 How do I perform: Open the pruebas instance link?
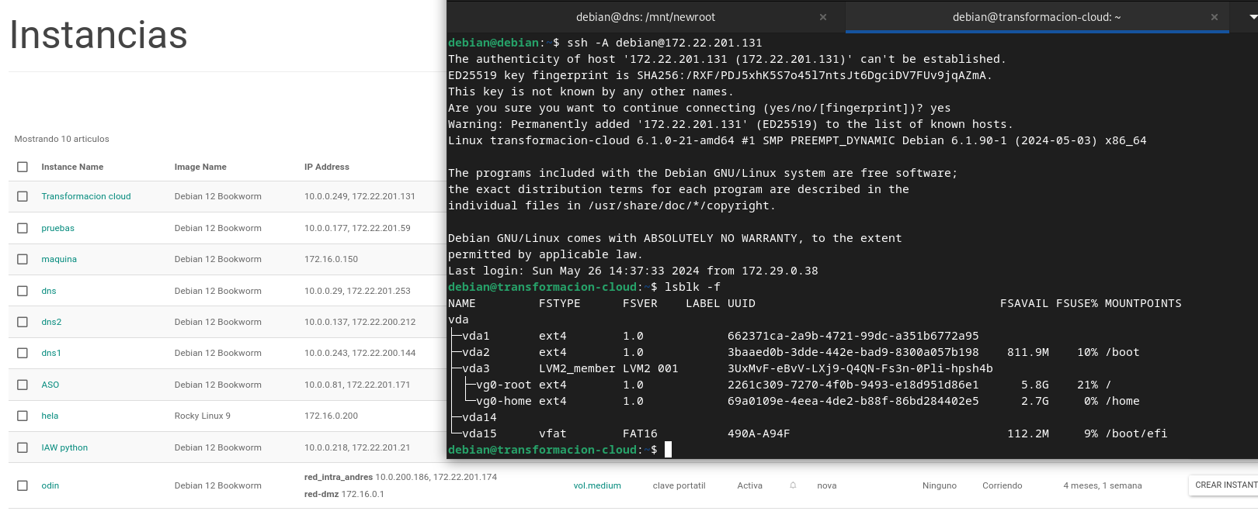coord(58,228)
